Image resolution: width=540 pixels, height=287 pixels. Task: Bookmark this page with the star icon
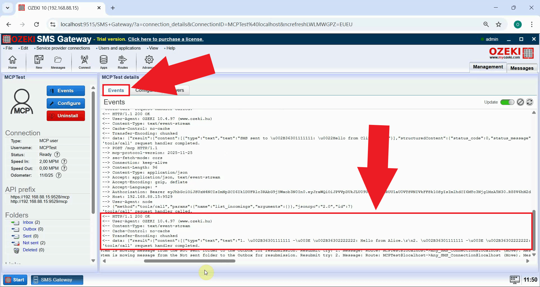tap(499, 24)
